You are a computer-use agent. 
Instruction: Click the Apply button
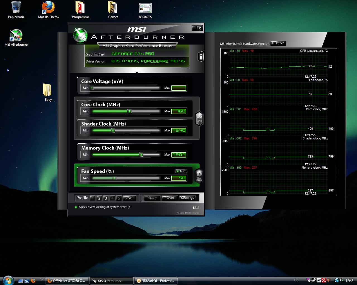point(152,198)
